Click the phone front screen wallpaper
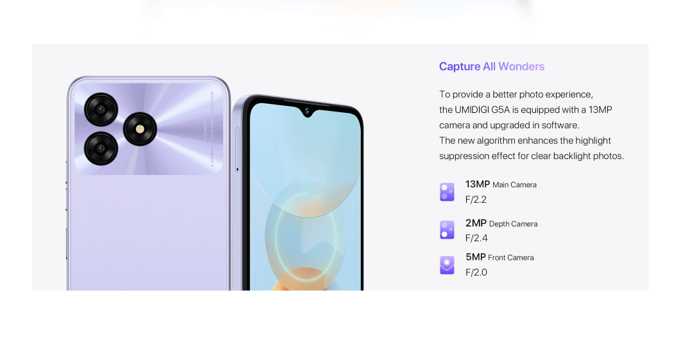The height and width of the screenshot is (340, 694). tap(306, 197)
